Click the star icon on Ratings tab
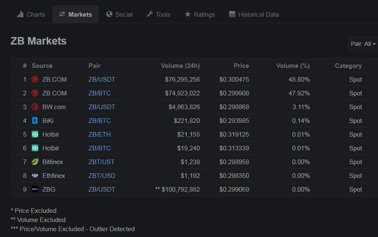 (188, 14)
